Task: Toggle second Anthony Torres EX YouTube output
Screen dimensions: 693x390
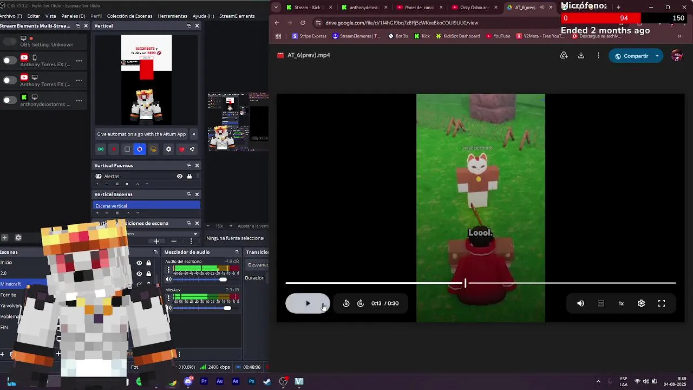Action: [x=10, y=80]
